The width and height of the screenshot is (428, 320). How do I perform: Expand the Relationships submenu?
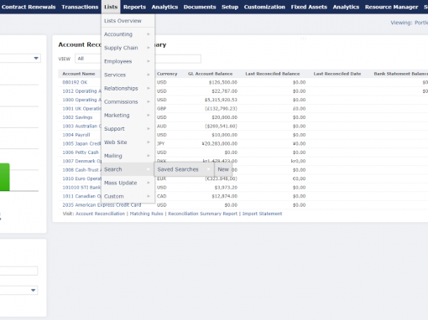128,88
